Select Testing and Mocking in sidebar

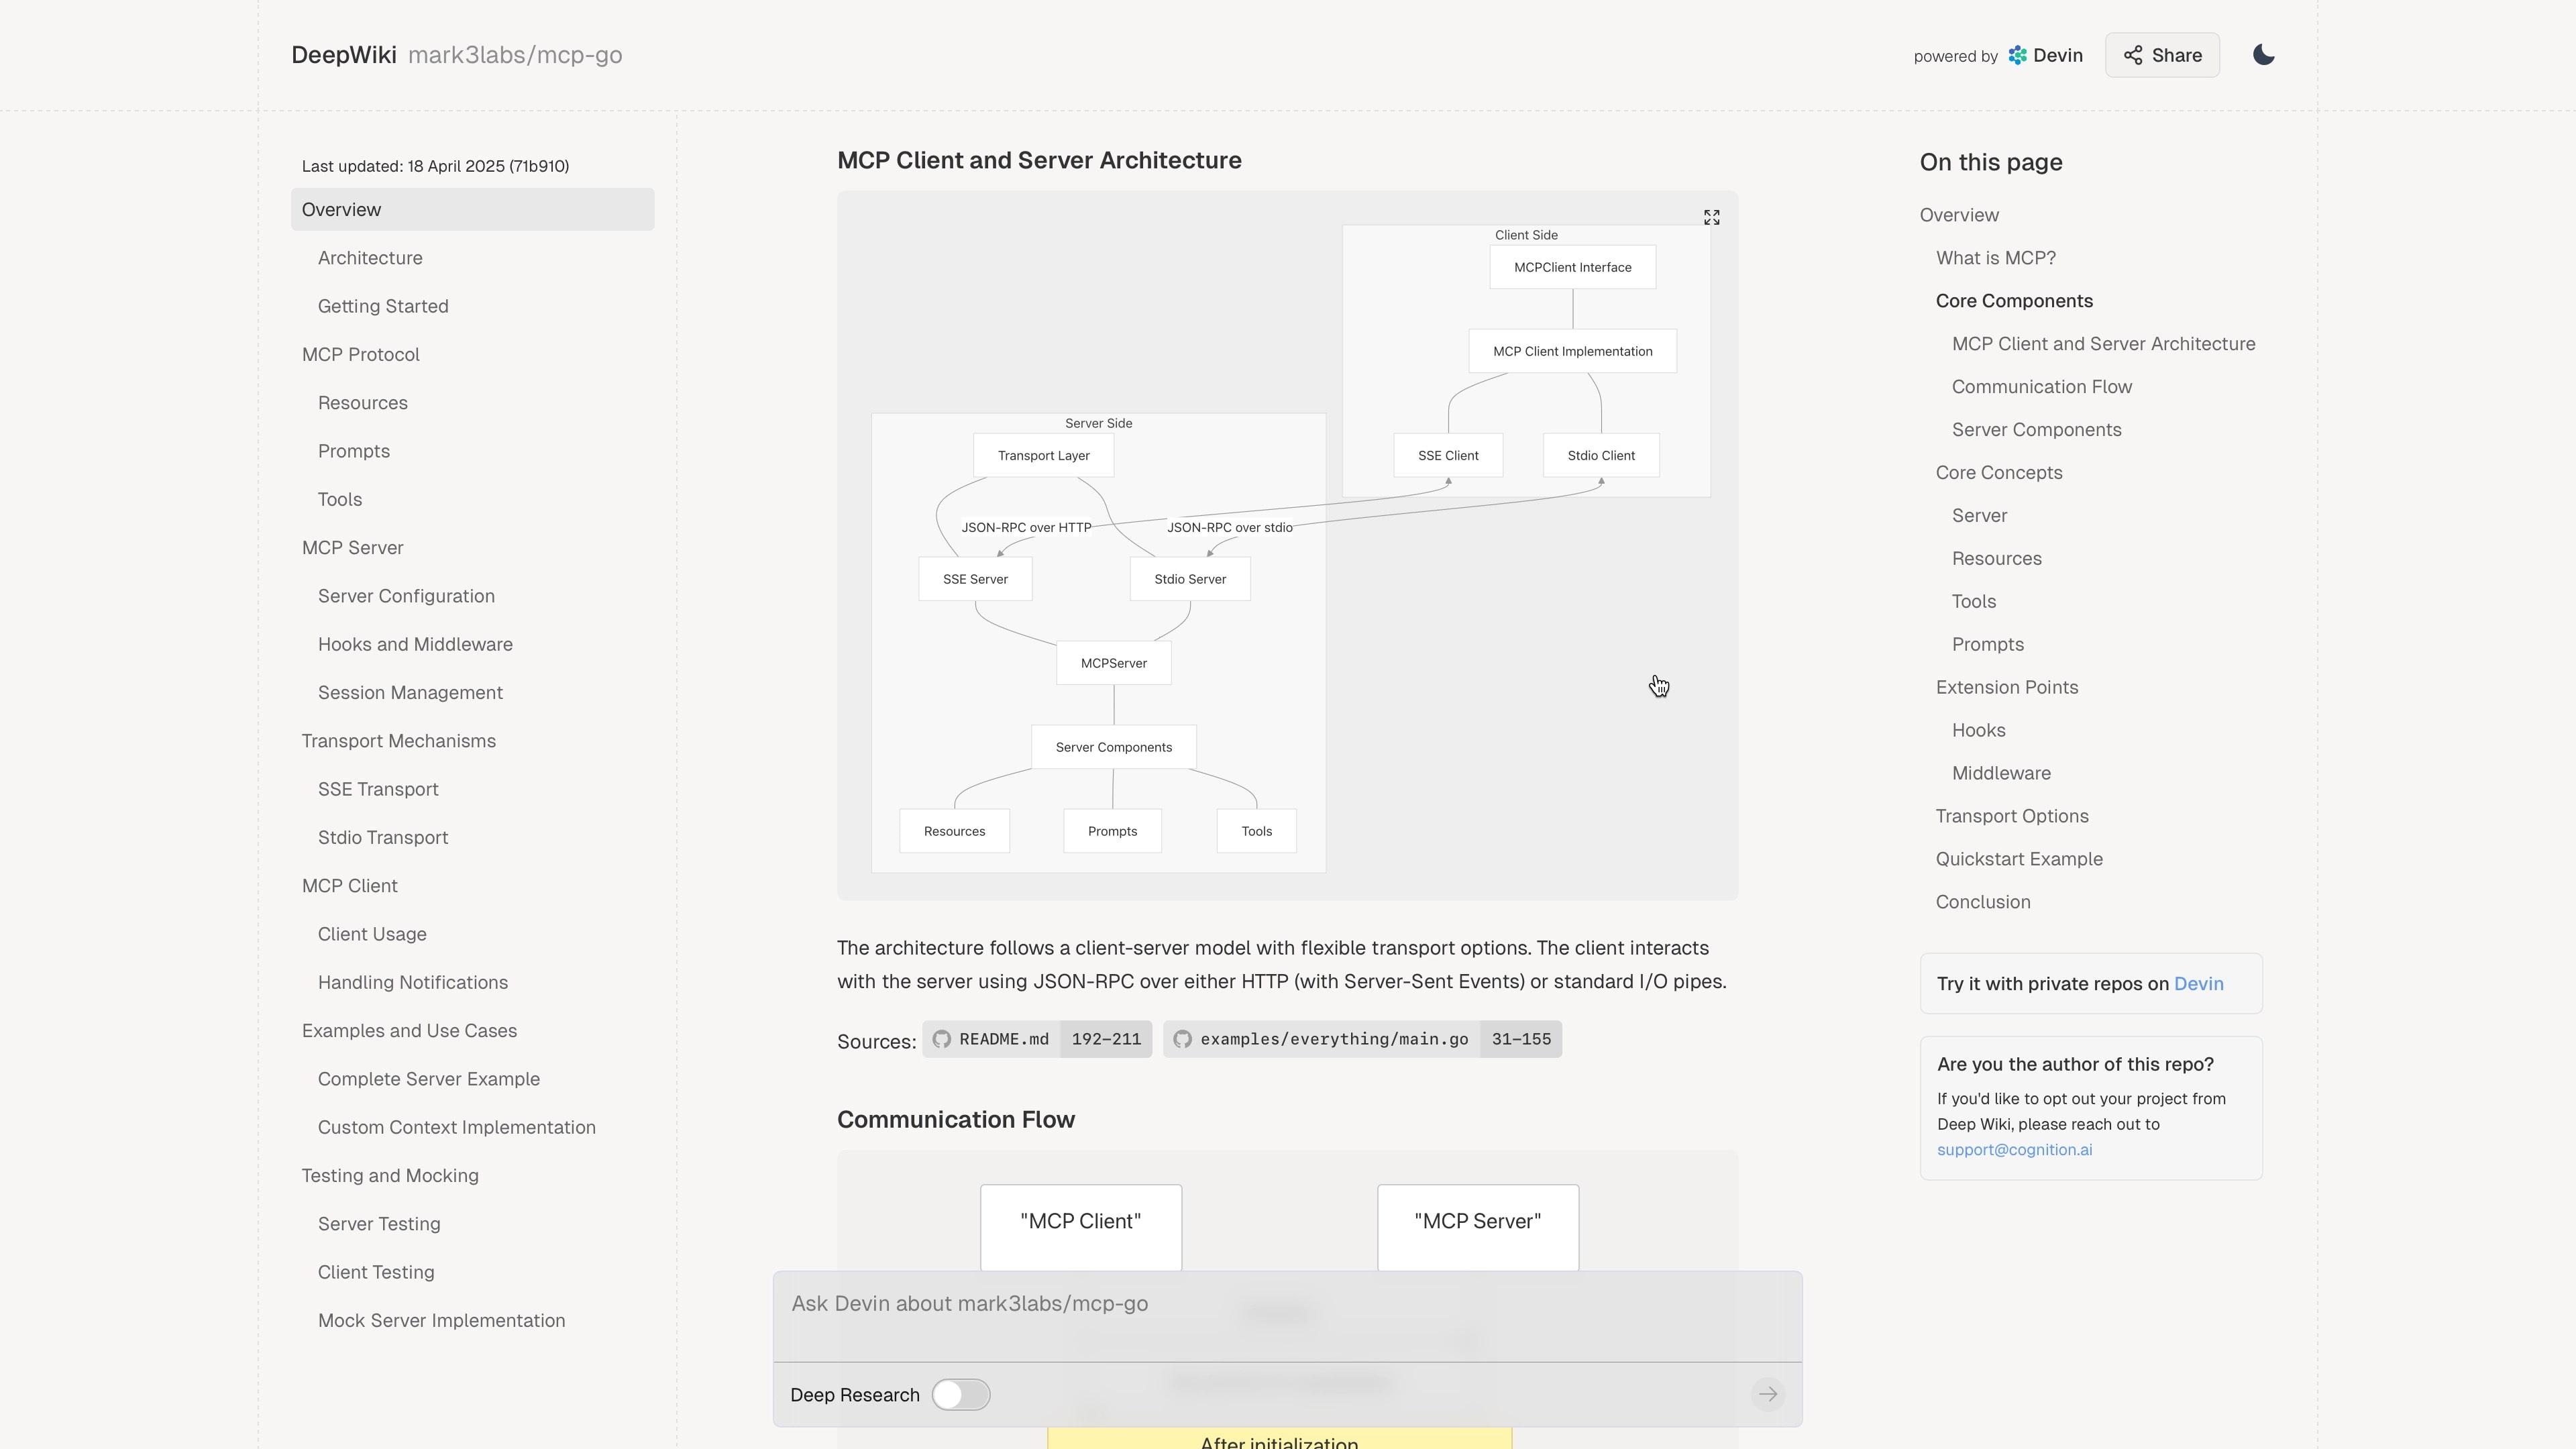point(390,1176)
